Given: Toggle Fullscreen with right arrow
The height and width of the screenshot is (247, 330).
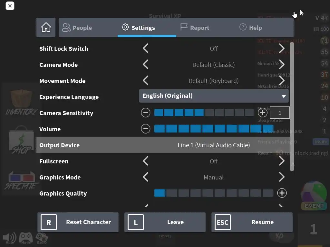Looking at the screenshot, I should coord(282,161).
